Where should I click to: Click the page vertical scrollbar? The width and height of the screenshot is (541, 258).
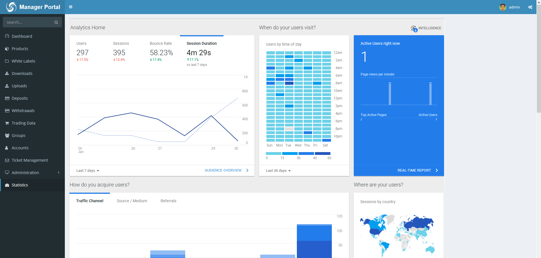pyautogui.click(x=538, y=56)
